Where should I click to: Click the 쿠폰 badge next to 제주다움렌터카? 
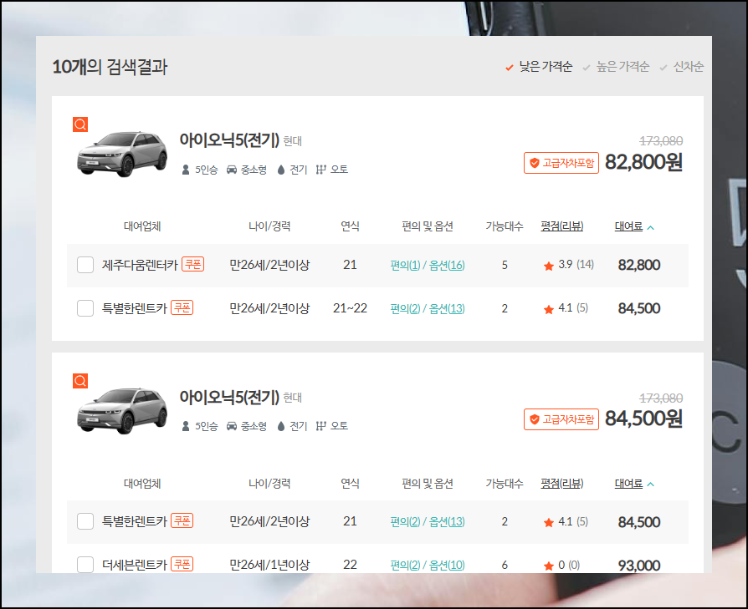pos(192,264)
